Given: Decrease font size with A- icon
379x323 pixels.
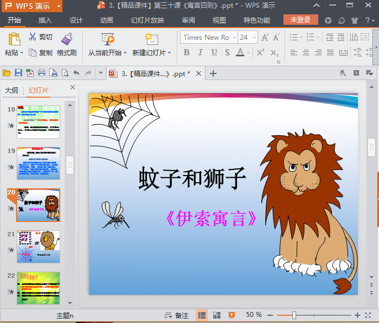Looking at the screenshot, I should tap(276, 38).
